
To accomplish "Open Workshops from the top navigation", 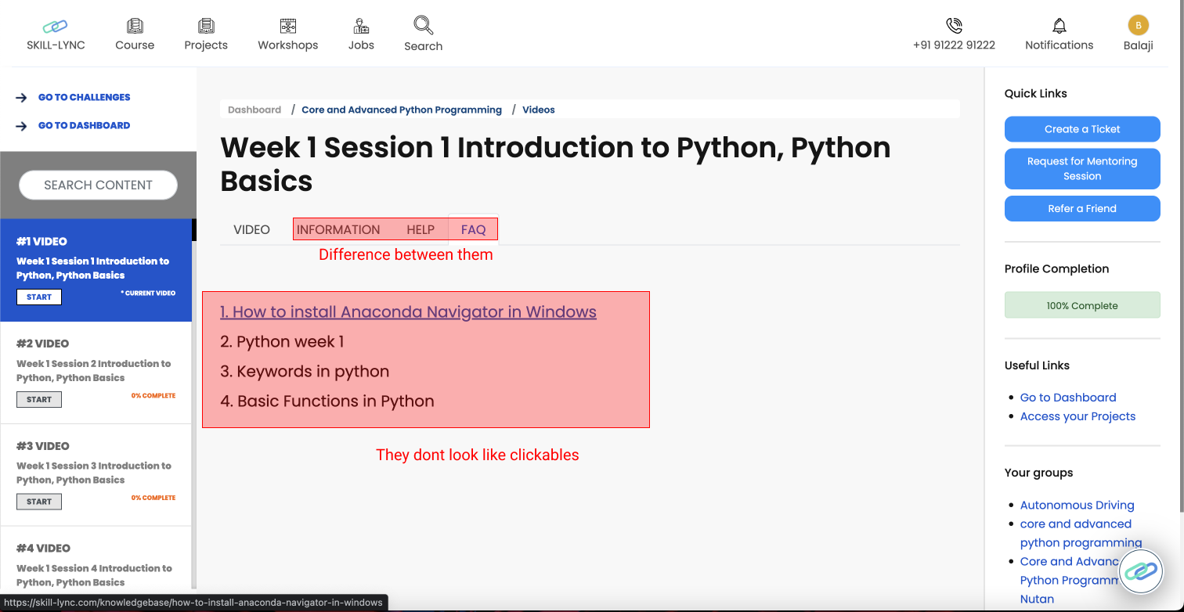I will [x=288, y=34].
